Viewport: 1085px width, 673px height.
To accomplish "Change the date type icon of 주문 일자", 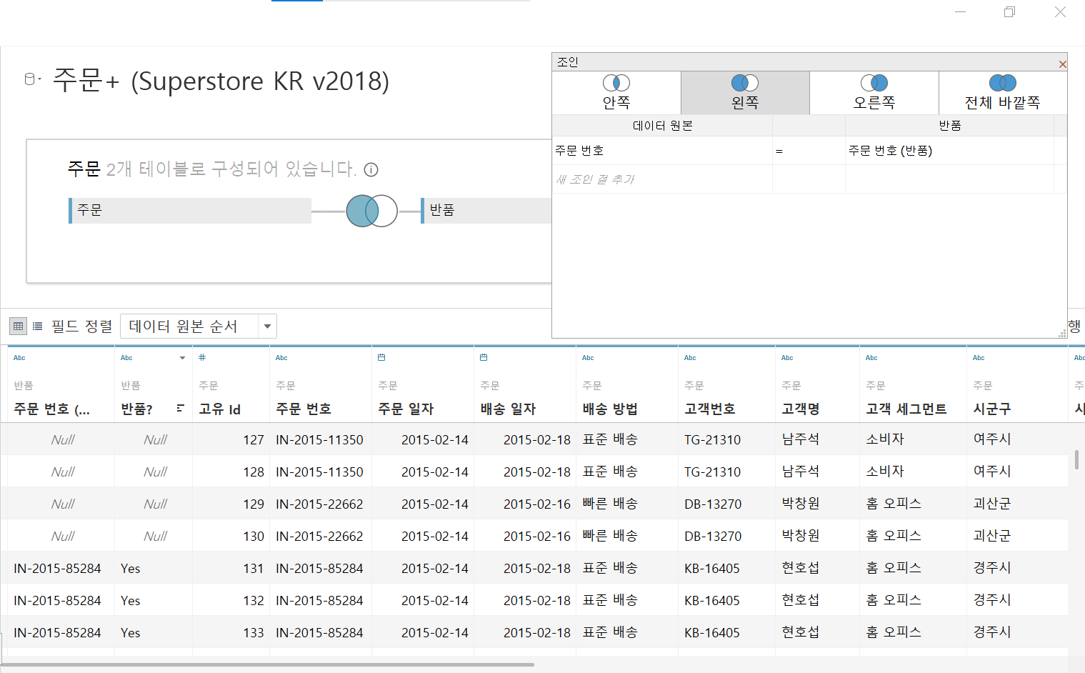I will point(381,357).
